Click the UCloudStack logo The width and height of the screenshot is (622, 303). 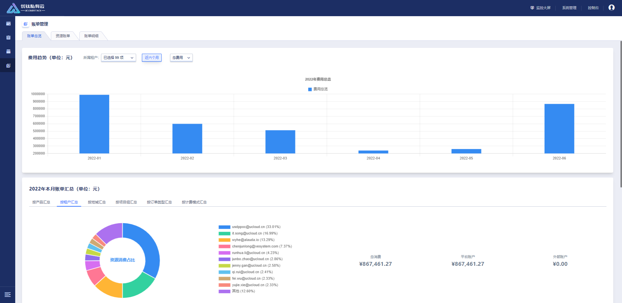click(26, 8)
